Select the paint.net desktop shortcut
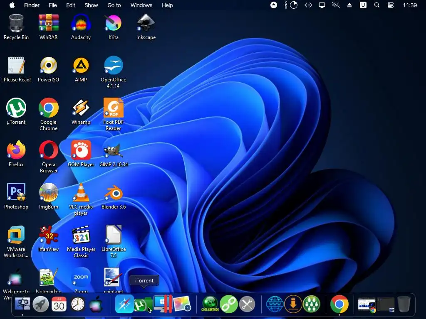426x319 pixels. (113, 281)
